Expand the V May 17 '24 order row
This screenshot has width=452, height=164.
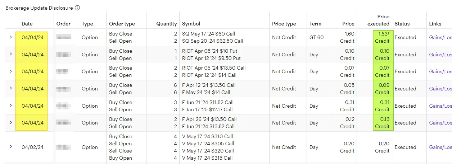(x=11, y=147)
